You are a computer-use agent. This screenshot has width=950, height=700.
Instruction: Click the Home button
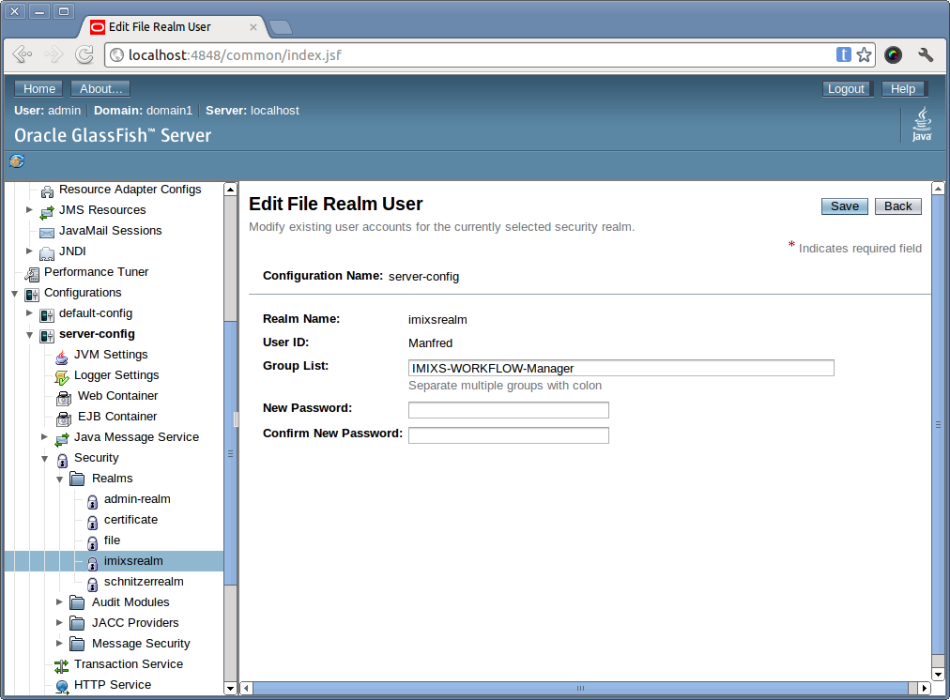39,88
